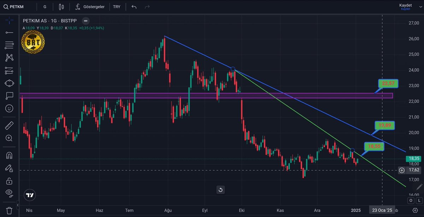This screenshot has width=424, height=217.
Task: Open the Göstergeler indicators panel
Action: (x=90, y=7)
